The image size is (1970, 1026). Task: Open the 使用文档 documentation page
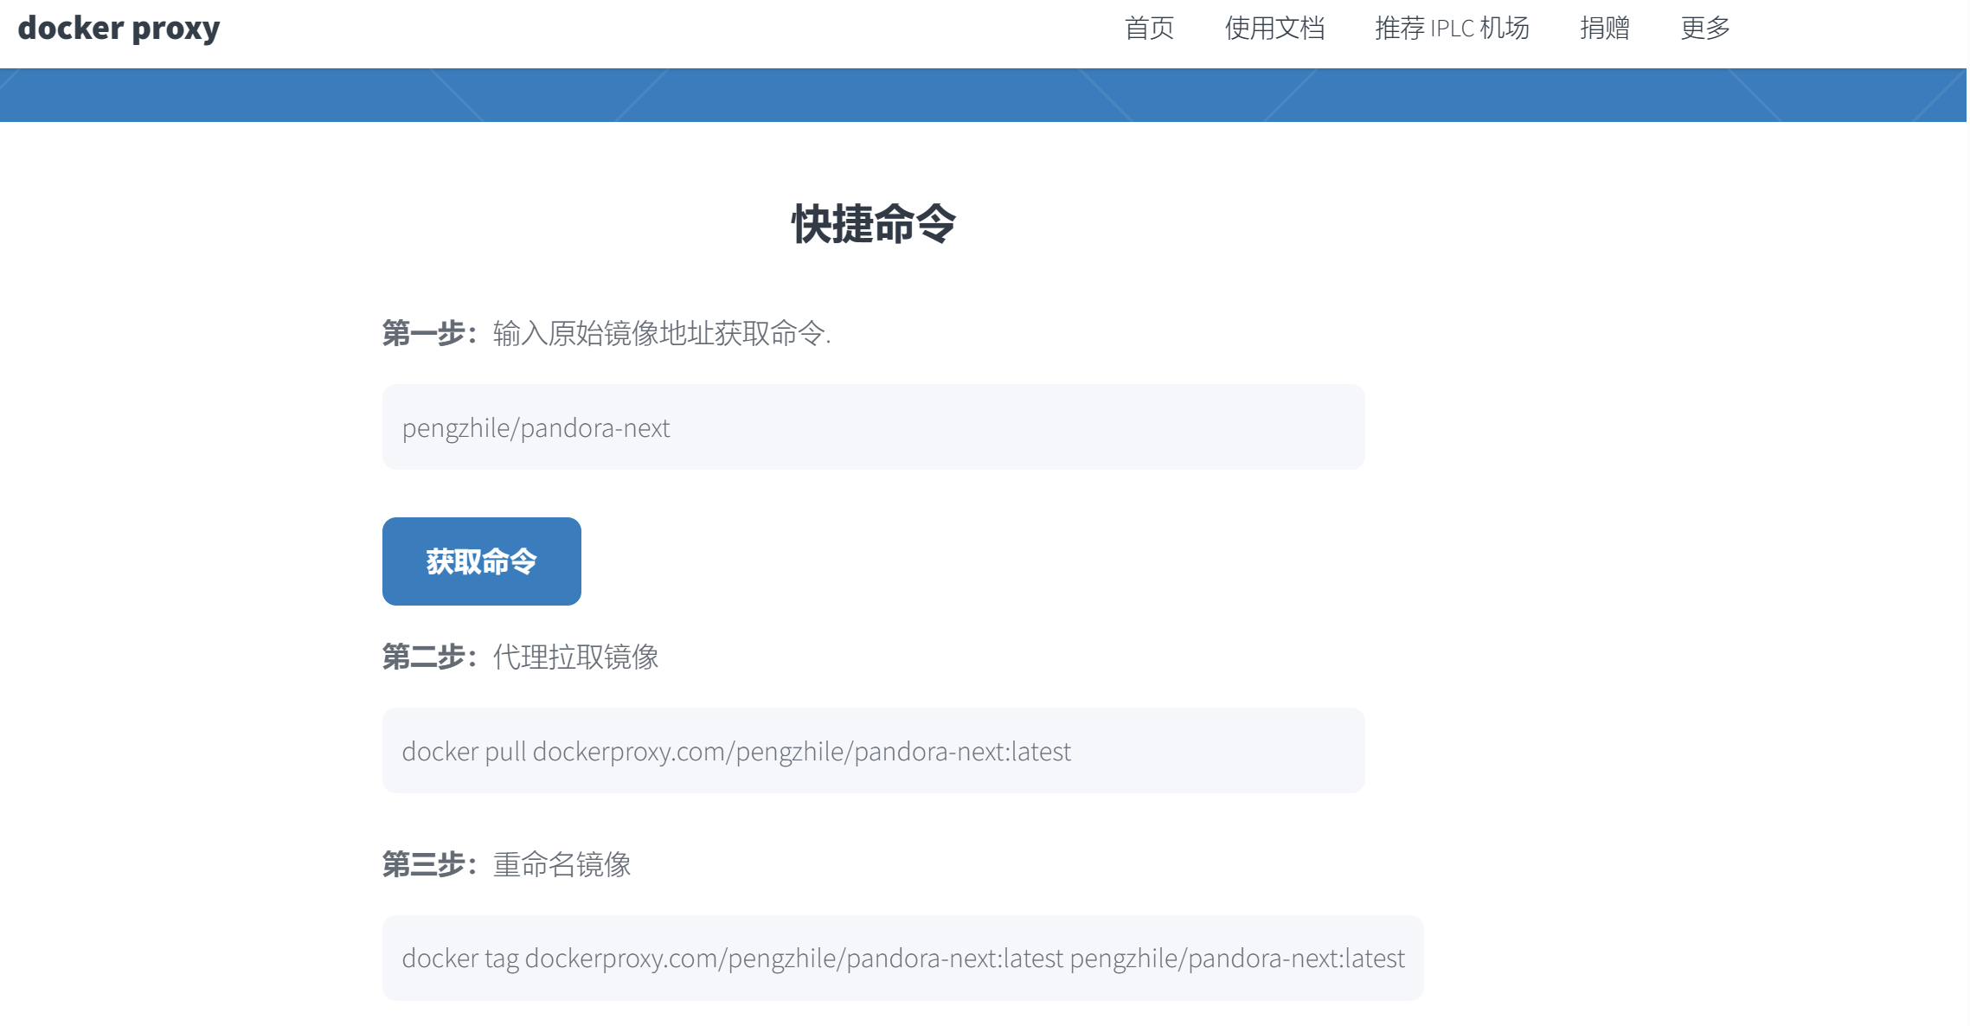[1274, 29]
